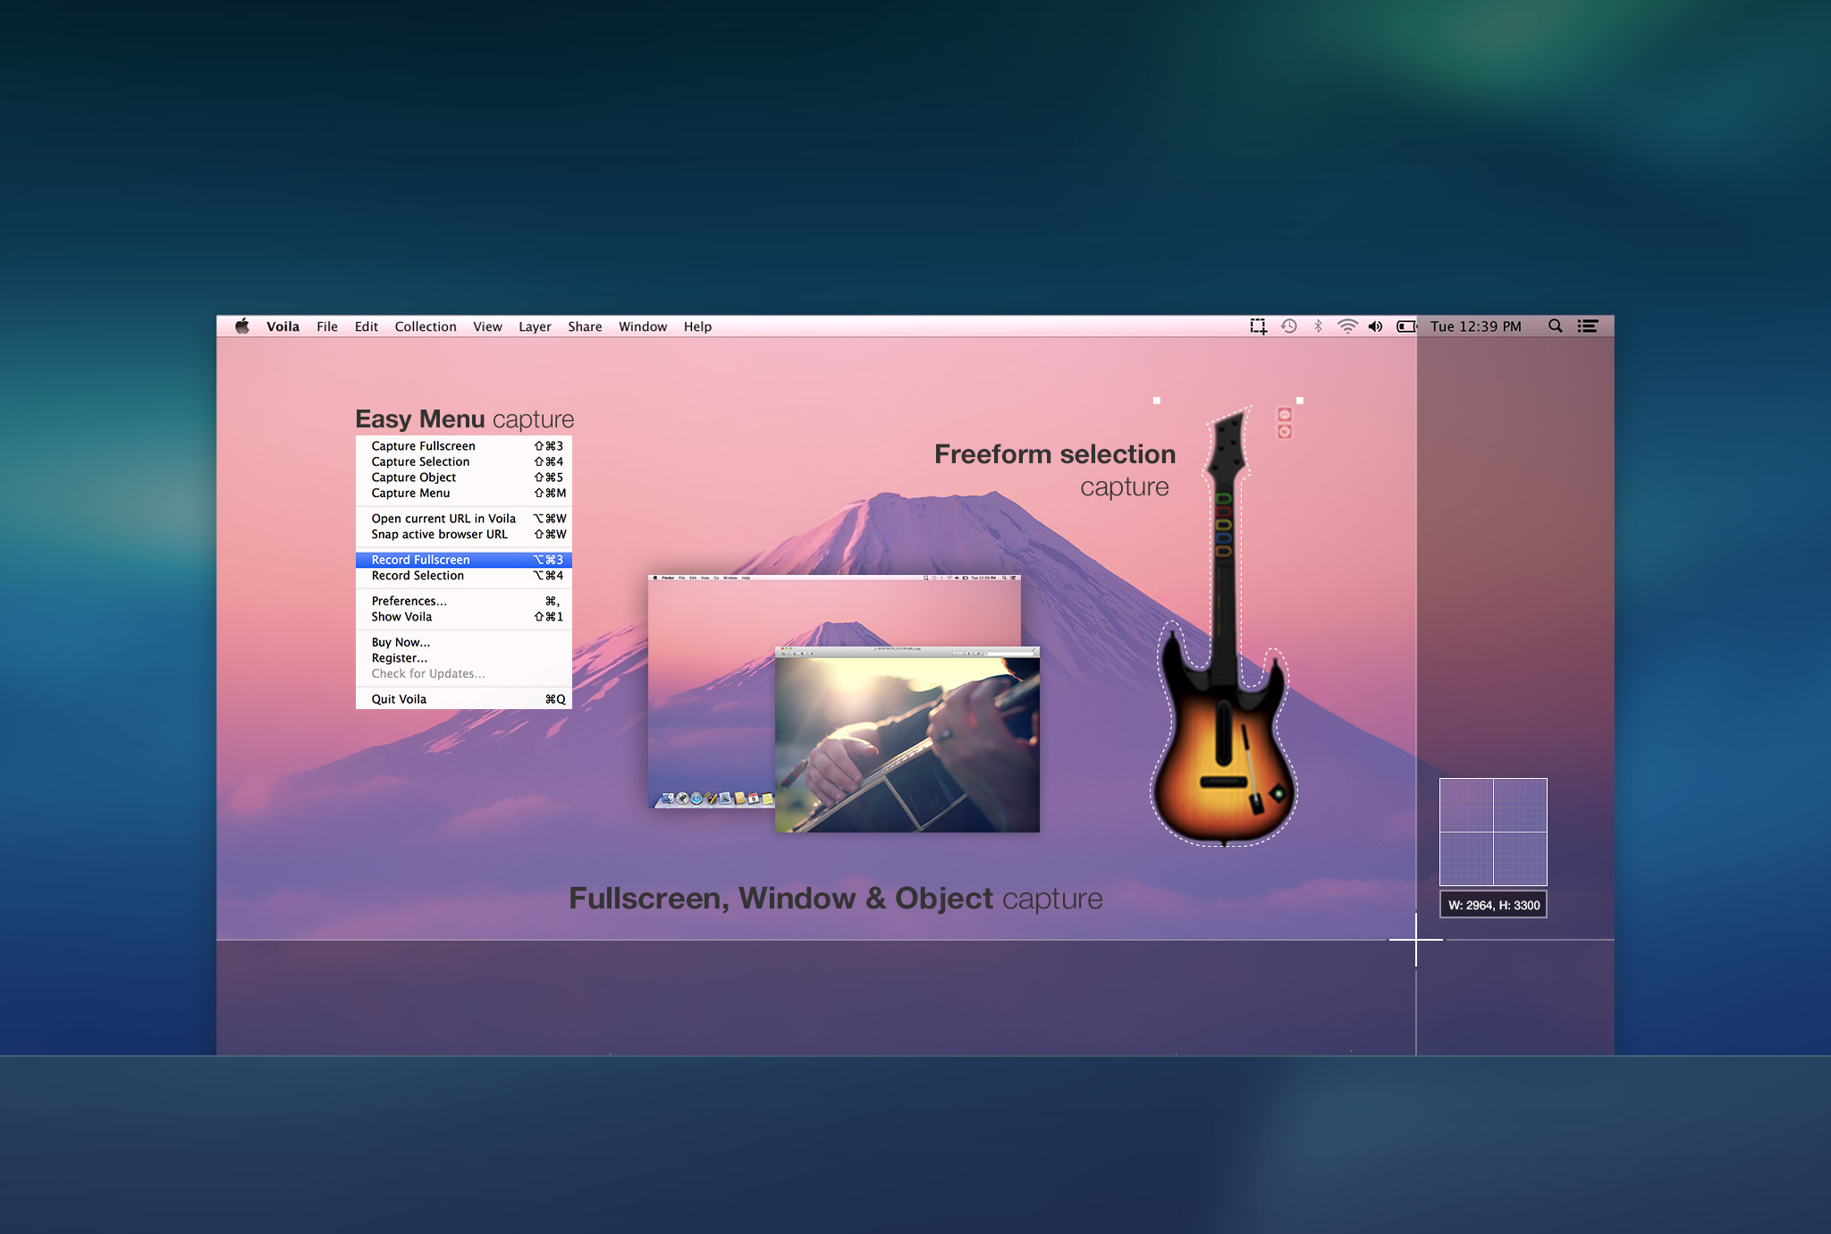This screenshot has height=1234, width=1831.
Task: Click the battery level indicator
Action: (x=1405, y=326)
